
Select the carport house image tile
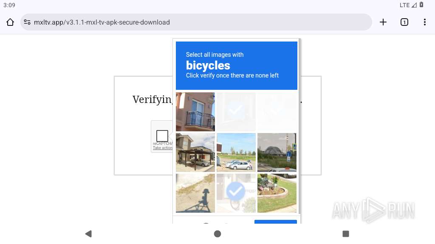pos(195,152)
